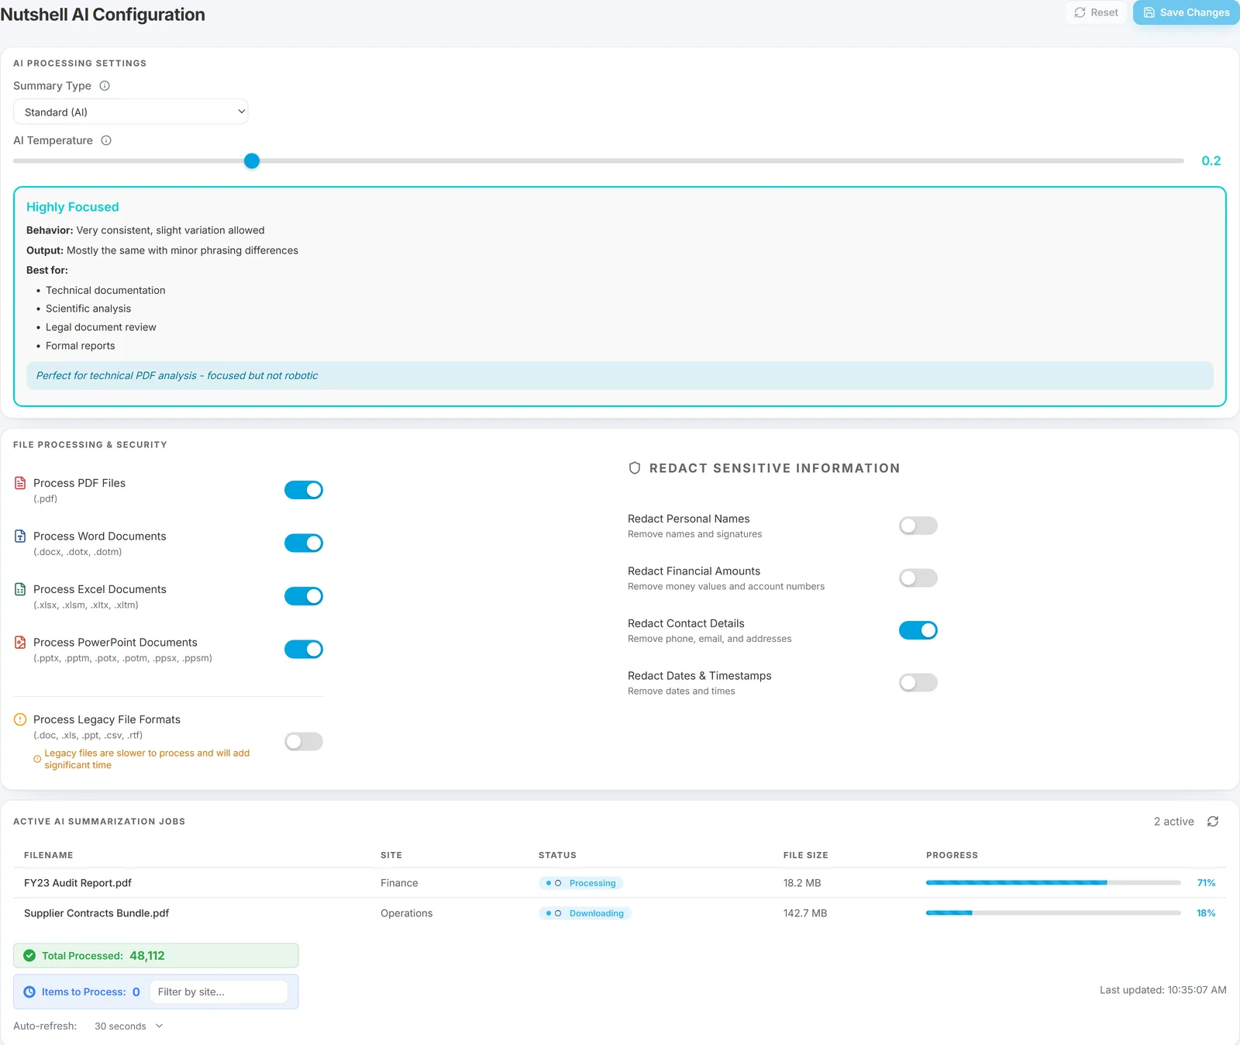
Task: Click the Word document icon
Action: (x=20, y=536)
